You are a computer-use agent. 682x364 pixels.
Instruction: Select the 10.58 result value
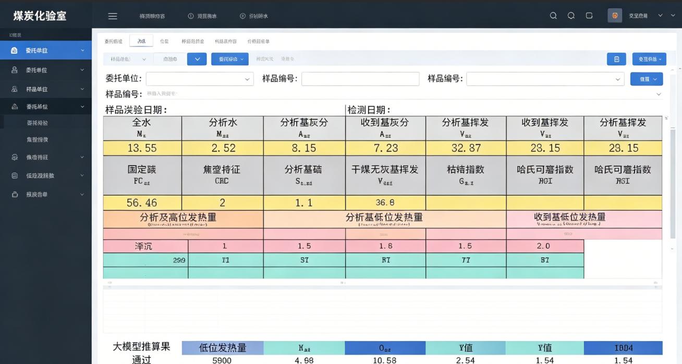pos(385,360)
